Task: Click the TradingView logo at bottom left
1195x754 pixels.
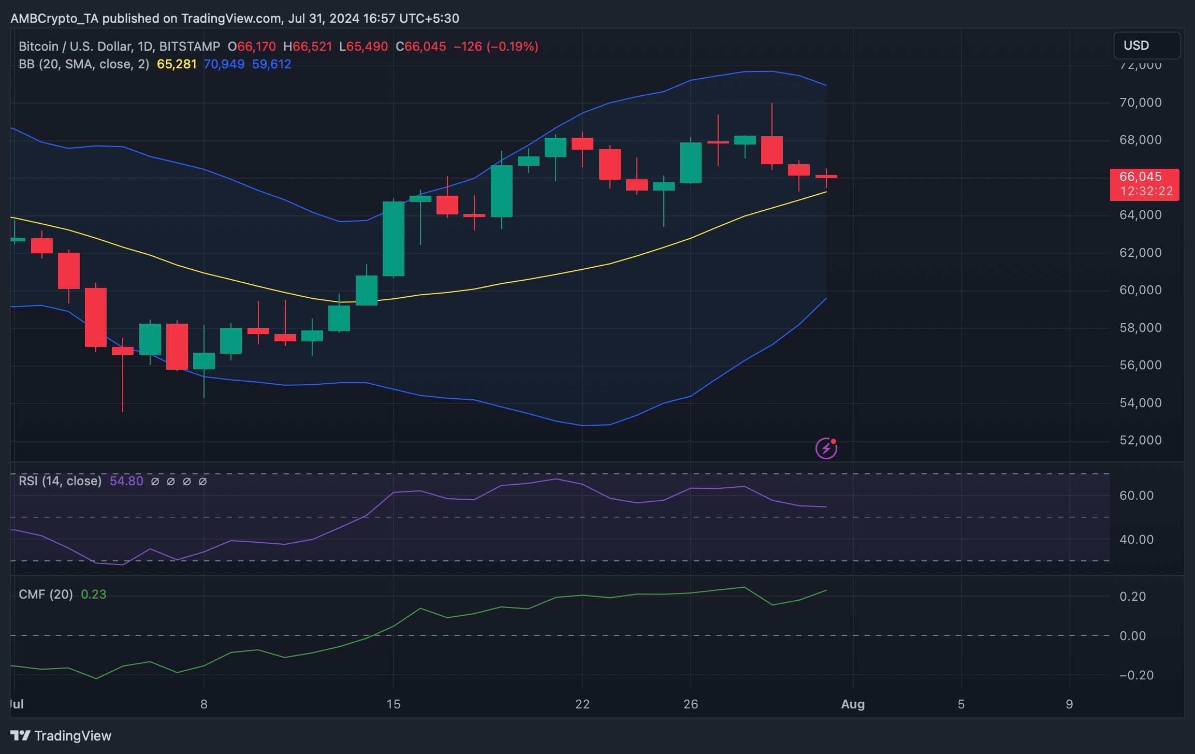Action: click(x=61, y=735)
